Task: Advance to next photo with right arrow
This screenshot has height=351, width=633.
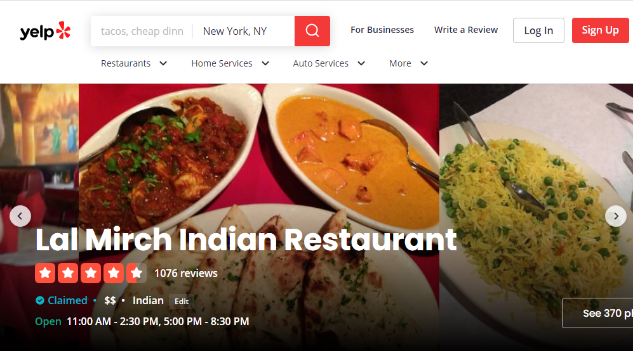Action: click(x=616, y=216)
